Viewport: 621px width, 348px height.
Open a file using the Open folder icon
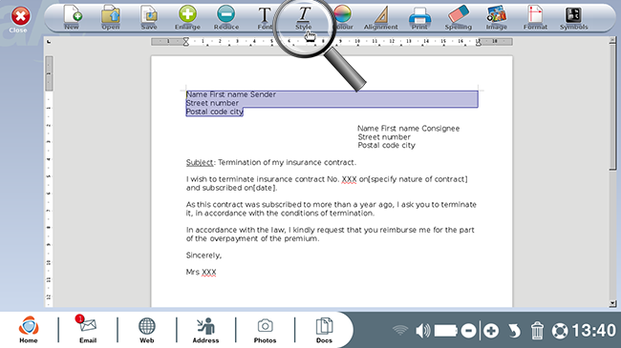[111, 17]
